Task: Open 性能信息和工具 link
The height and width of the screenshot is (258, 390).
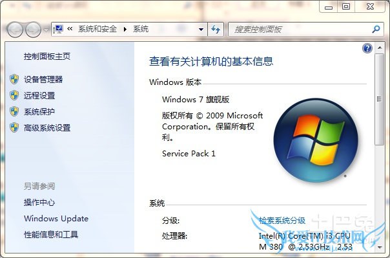Action: [51, 234]
